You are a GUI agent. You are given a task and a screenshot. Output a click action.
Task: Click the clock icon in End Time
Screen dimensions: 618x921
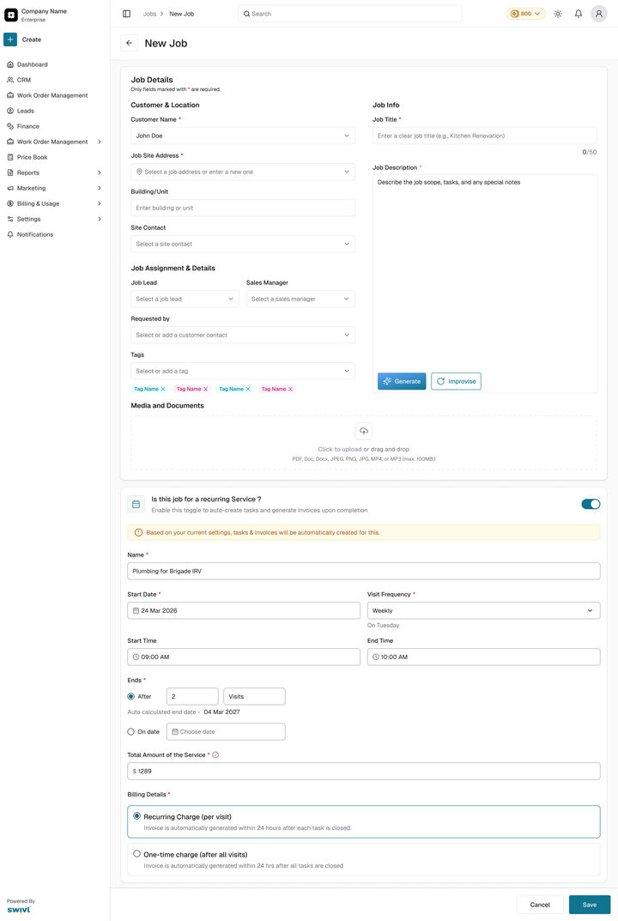pos(375,657)
